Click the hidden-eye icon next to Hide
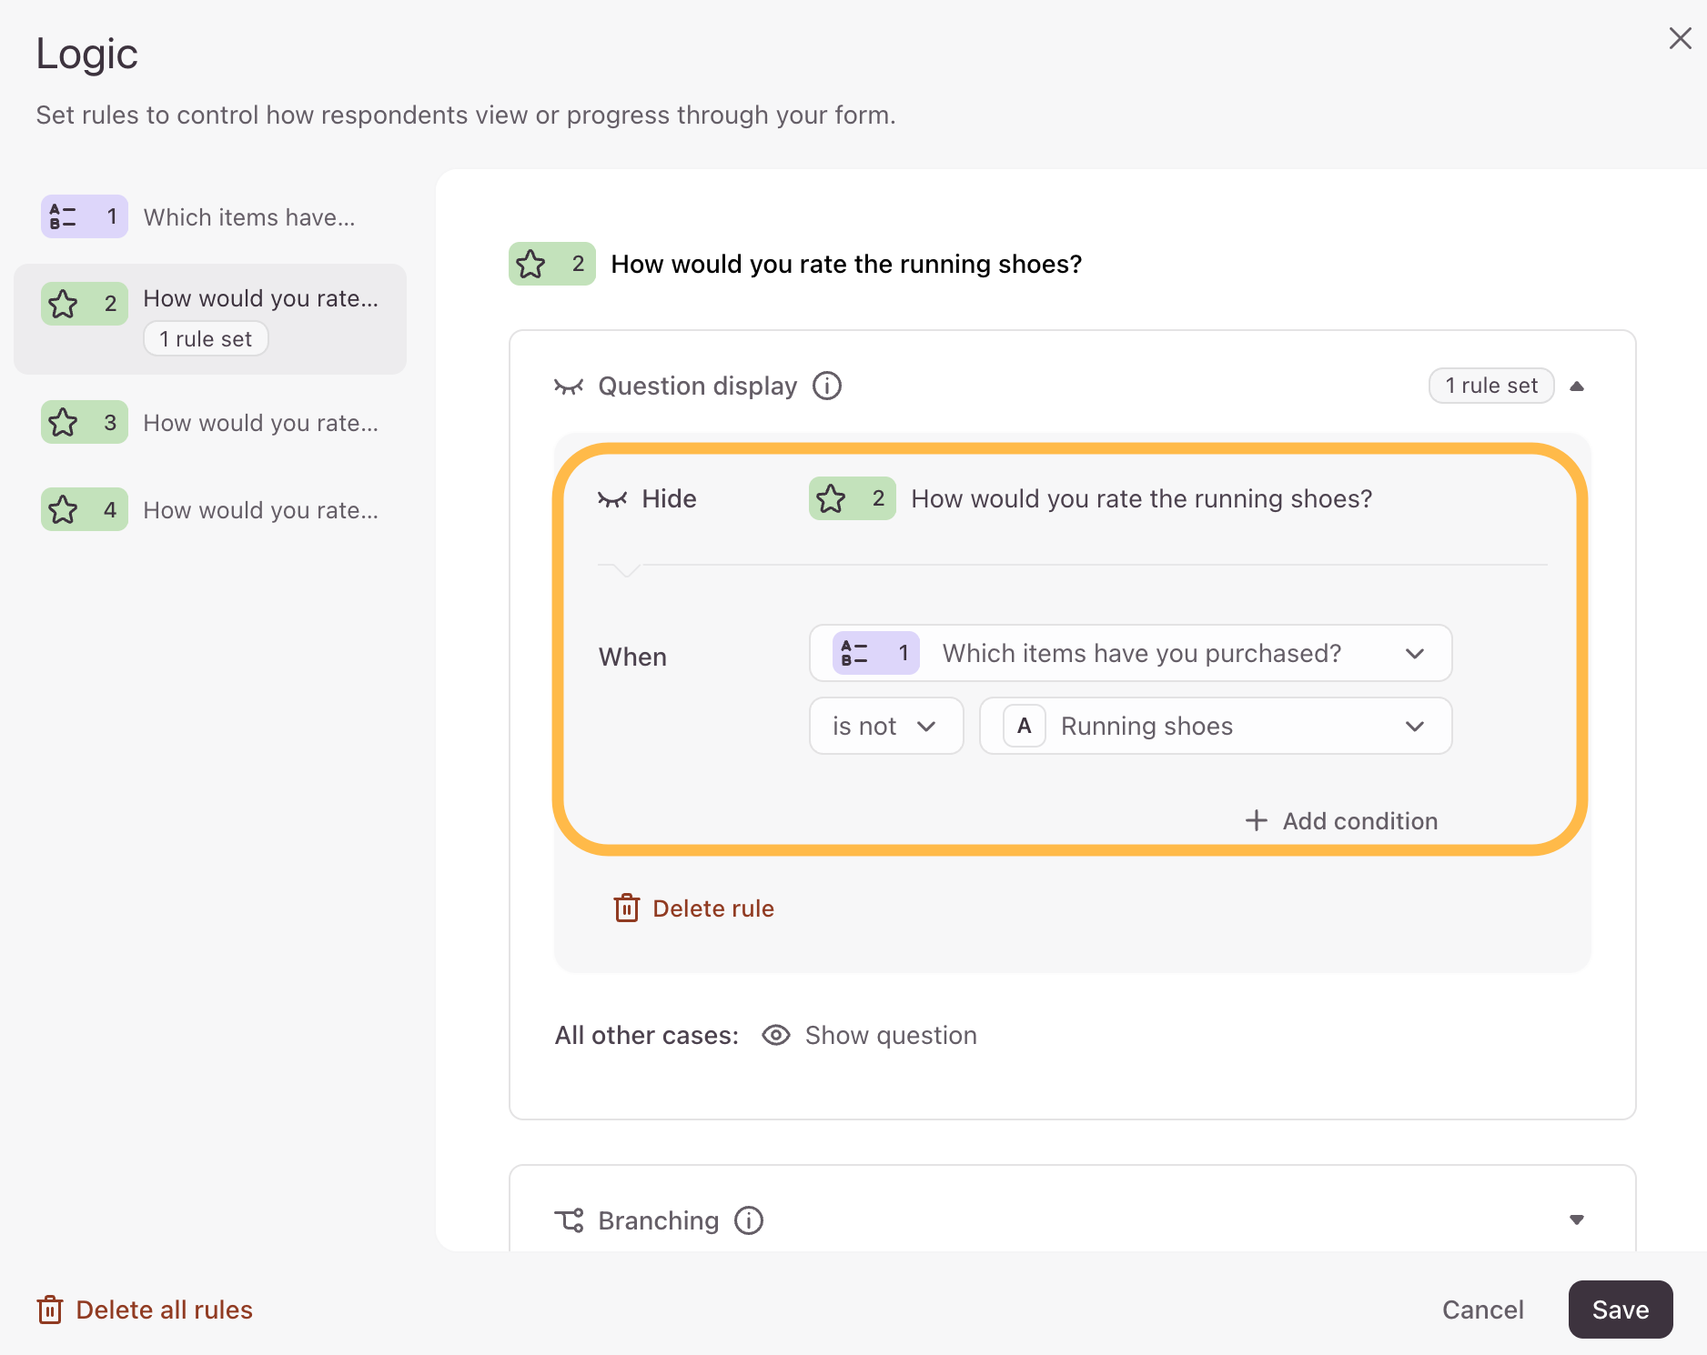 tap(612, 499)
